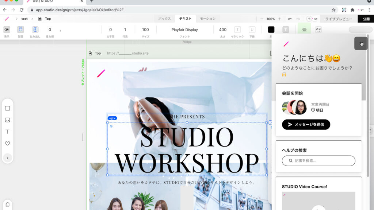Screen dimensions: 374x210
Task: Select the Image tool in left sidebar
Action: (7, 120)
